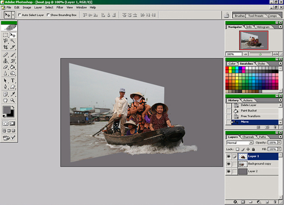Image resolution: width=284 pixels, height=205 pixels.
Task: Open the layer Opacity arrow
Action: [279, 143]
